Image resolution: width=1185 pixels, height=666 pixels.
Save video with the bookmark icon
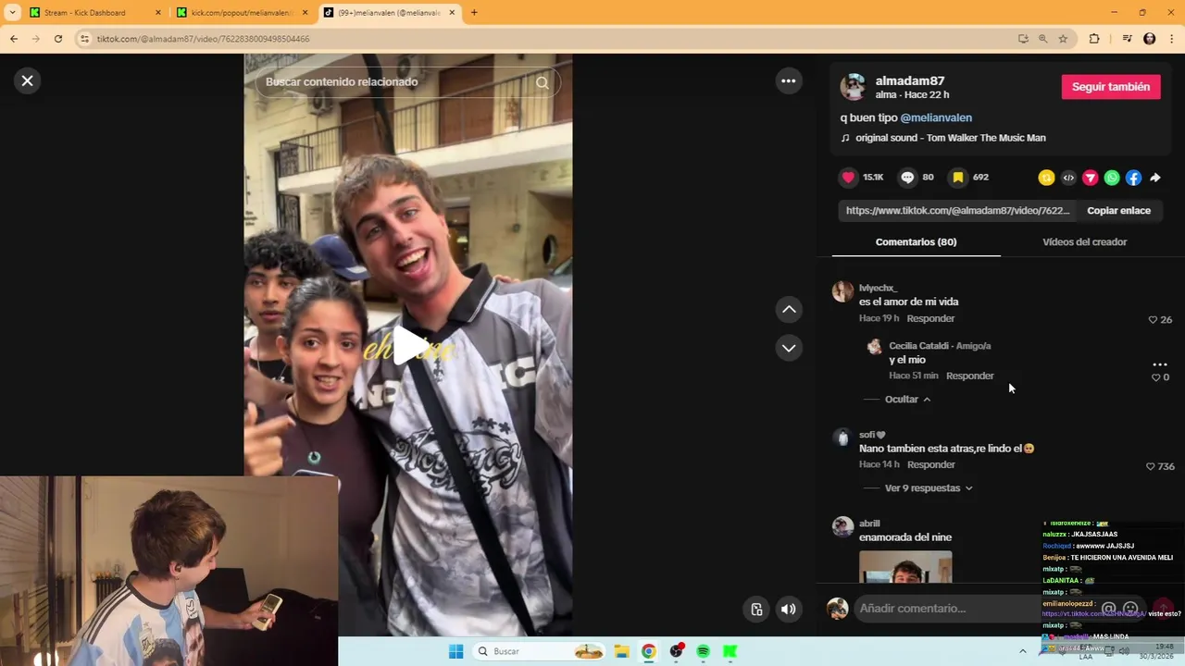tap(958, 178)
